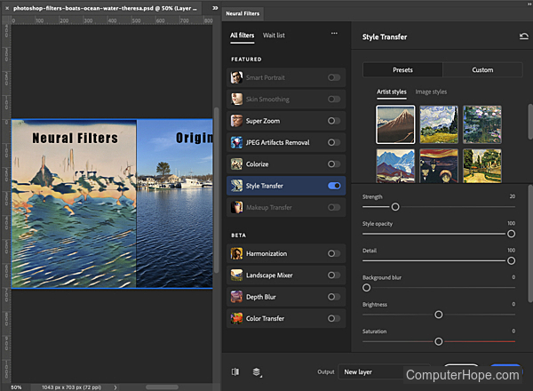This screenshot has height=391, width=533.
Task: Close the document tab with the X
Action: click(x=7, y=8)
